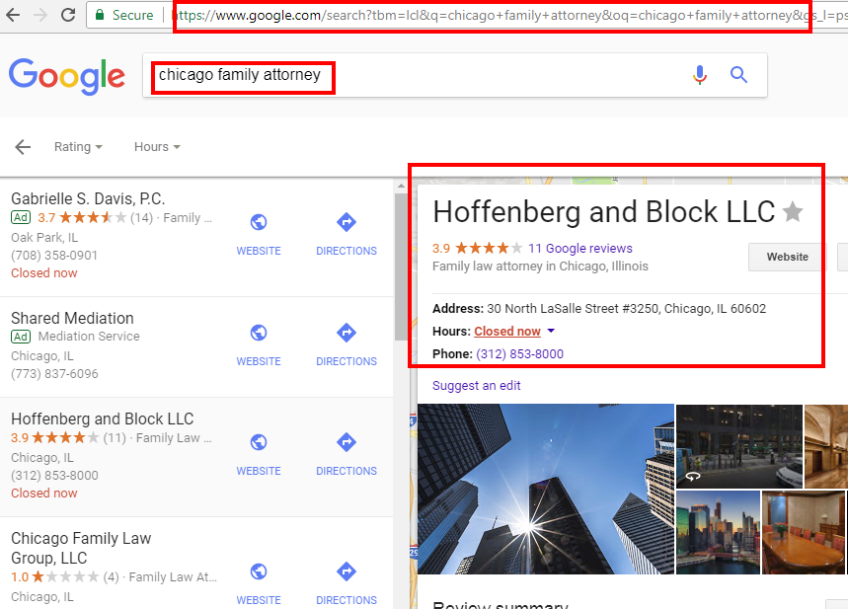The height and width of the screenshot is (609, 848).
Task: Open the 11 Google reviews link
Action: 579,249
